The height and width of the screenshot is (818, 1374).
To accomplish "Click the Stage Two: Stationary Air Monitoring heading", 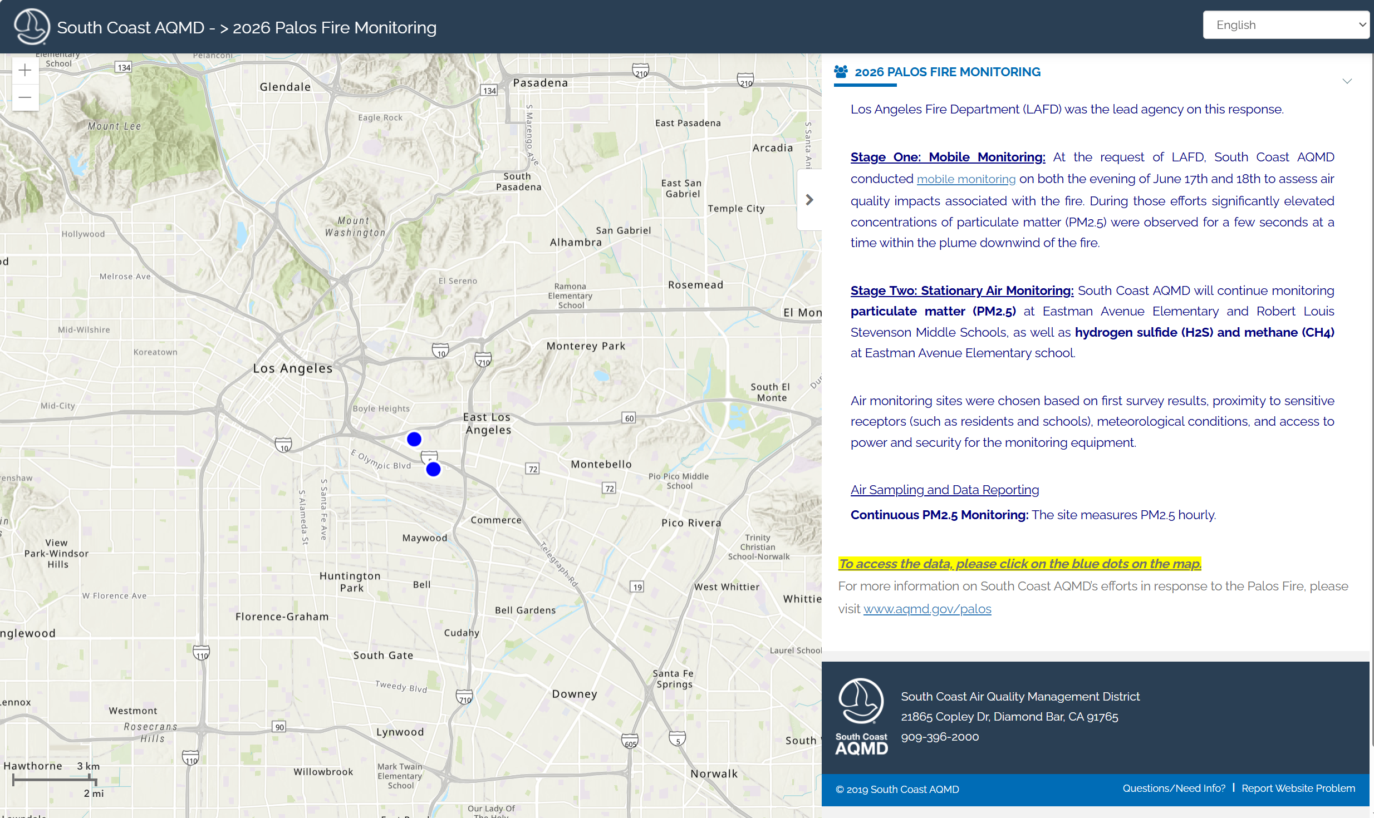I will pyautogui.click(x=961, y=290).
